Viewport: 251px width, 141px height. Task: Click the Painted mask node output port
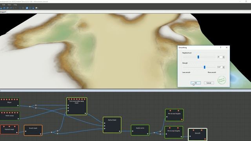pyautogui.click(x=17, y=132)
